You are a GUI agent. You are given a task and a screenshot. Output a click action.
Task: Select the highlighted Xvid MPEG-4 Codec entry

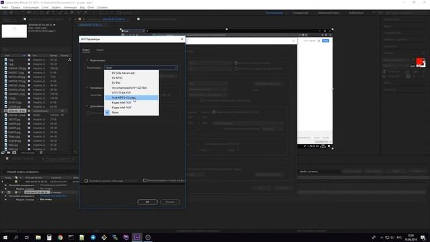(132, 97)
